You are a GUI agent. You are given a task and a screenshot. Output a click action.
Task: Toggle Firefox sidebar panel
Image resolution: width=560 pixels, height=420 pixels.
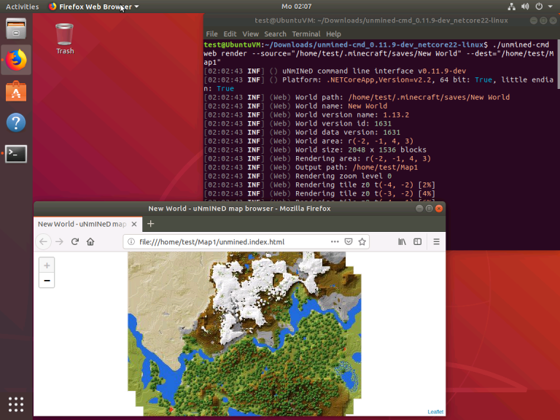point(418,241)
